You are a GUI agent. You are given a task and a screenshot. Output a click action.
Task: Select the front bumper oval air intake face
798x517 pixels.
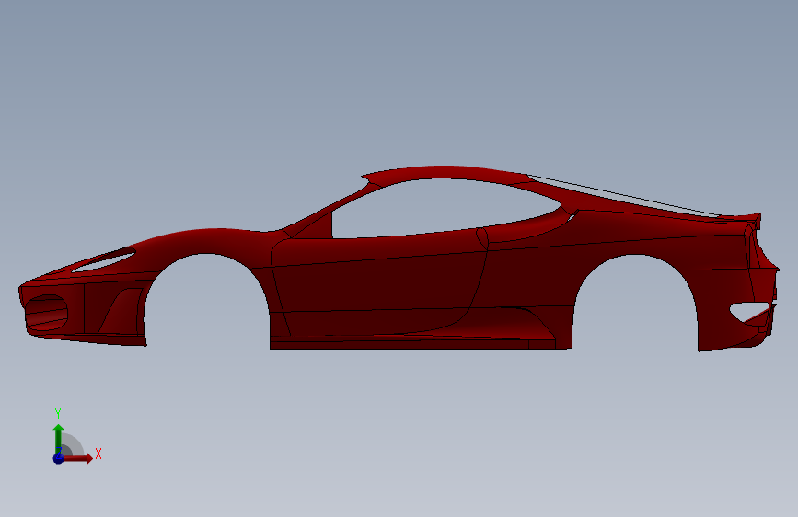[46, 313]
